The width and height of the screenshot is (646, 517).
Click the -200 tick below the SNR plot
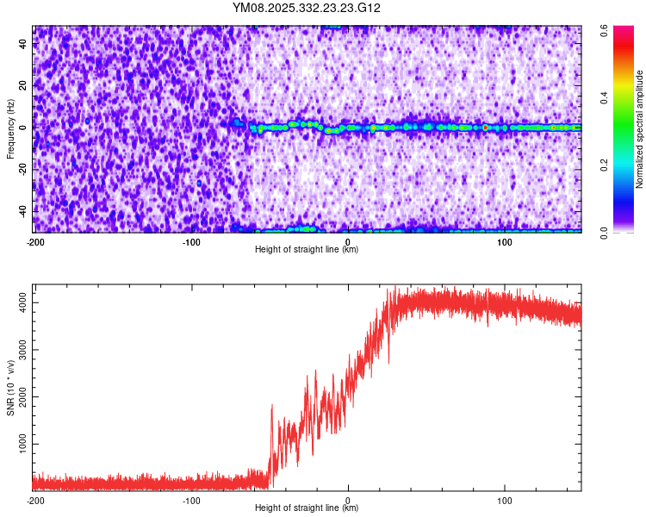pyautogui.click(x=35, y=500)
